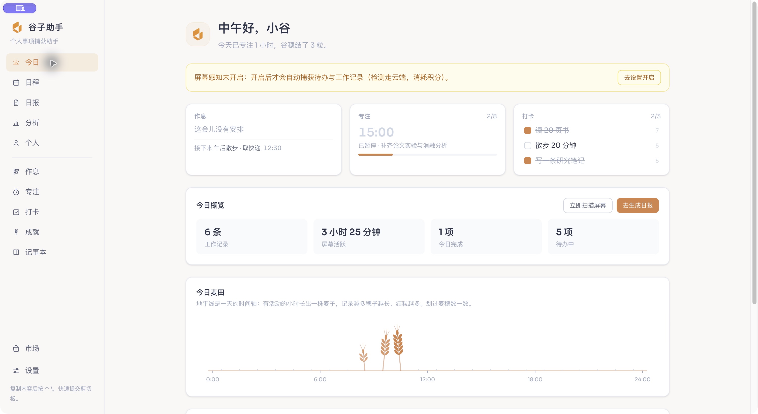Click the 午后散步 · 取快递 upcoming item
The image size is (758, 414).
237,148
